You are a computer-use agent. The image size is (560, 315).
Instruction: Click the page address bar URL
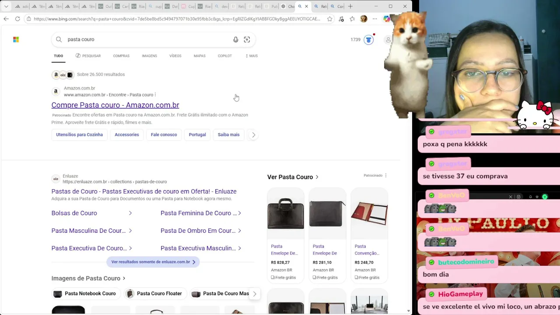click(177, 19)
